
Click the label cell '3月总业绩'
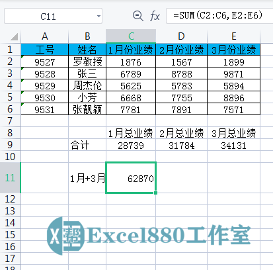234,133
